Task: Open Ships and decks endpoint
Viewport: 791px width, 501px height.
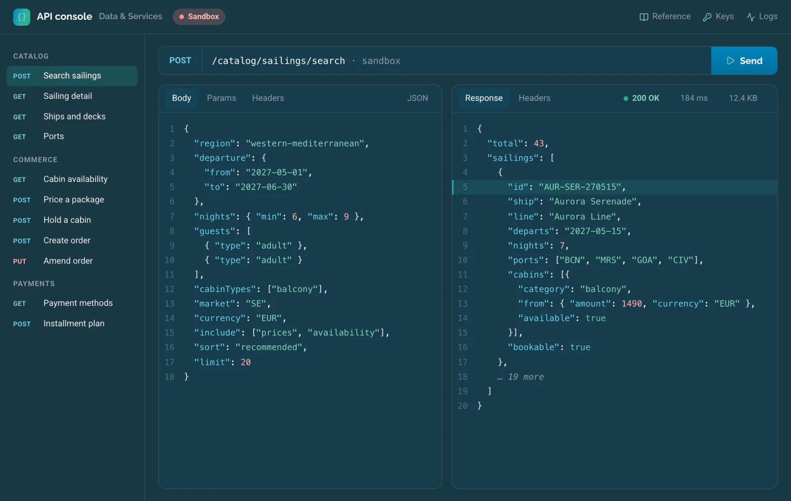Action: [72, 117]
